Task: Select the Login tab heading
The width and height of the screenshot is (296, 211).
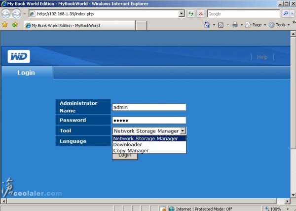Action: point(26,73)
